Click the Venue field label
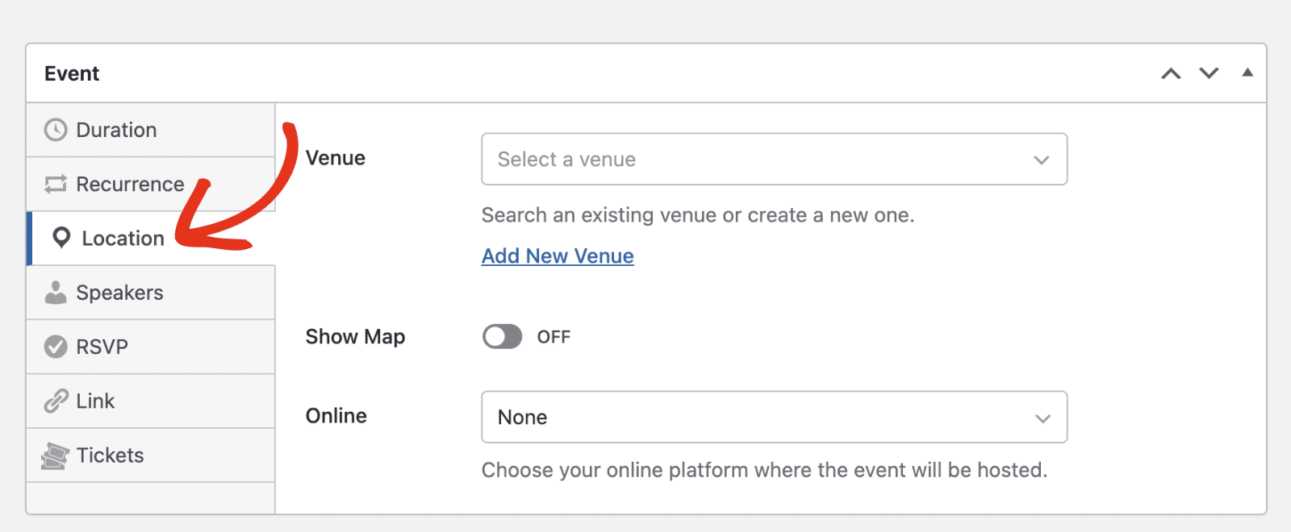This screenshot has height=532, width=1291. point(336,158)
